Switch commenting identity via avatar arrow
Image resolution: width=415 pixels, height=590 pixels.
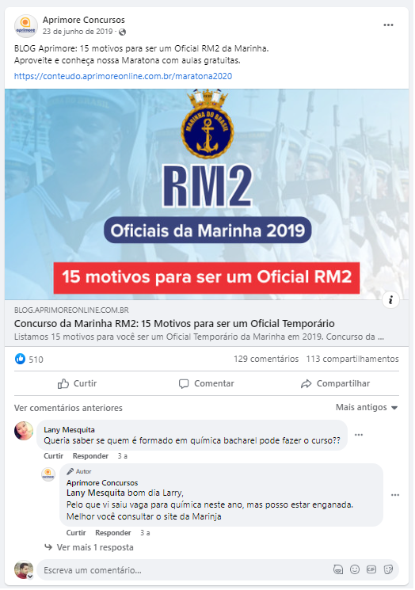[30, 576]
